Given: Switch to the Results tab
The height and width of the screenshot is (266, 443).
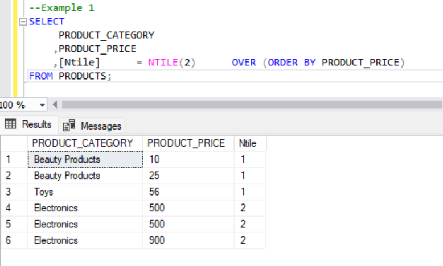Looking at the screenshot, I should pos(28,124).
